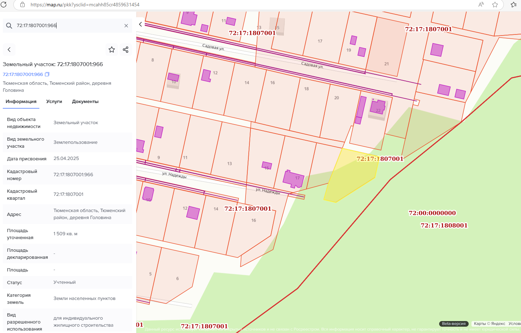Image resolution: width=521 pixels, height=333 pixels.
Task: Add parcel to favorites with star button
Action: (112, 50)
